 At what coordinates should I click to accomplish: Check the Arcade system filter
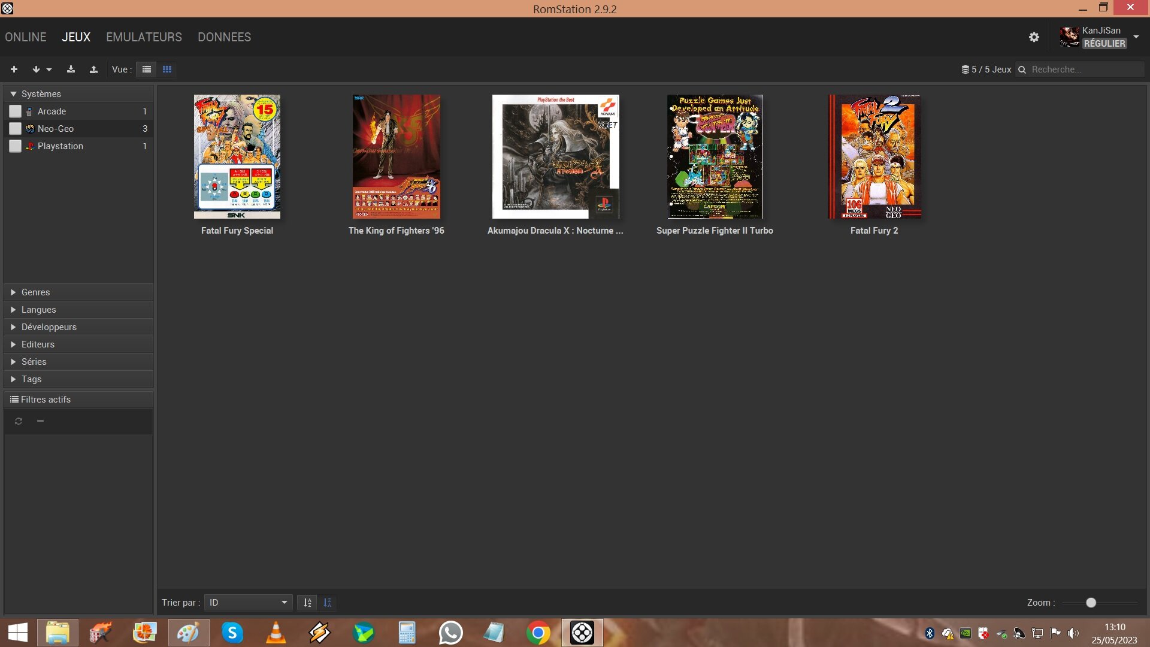(x=16, y=111)
